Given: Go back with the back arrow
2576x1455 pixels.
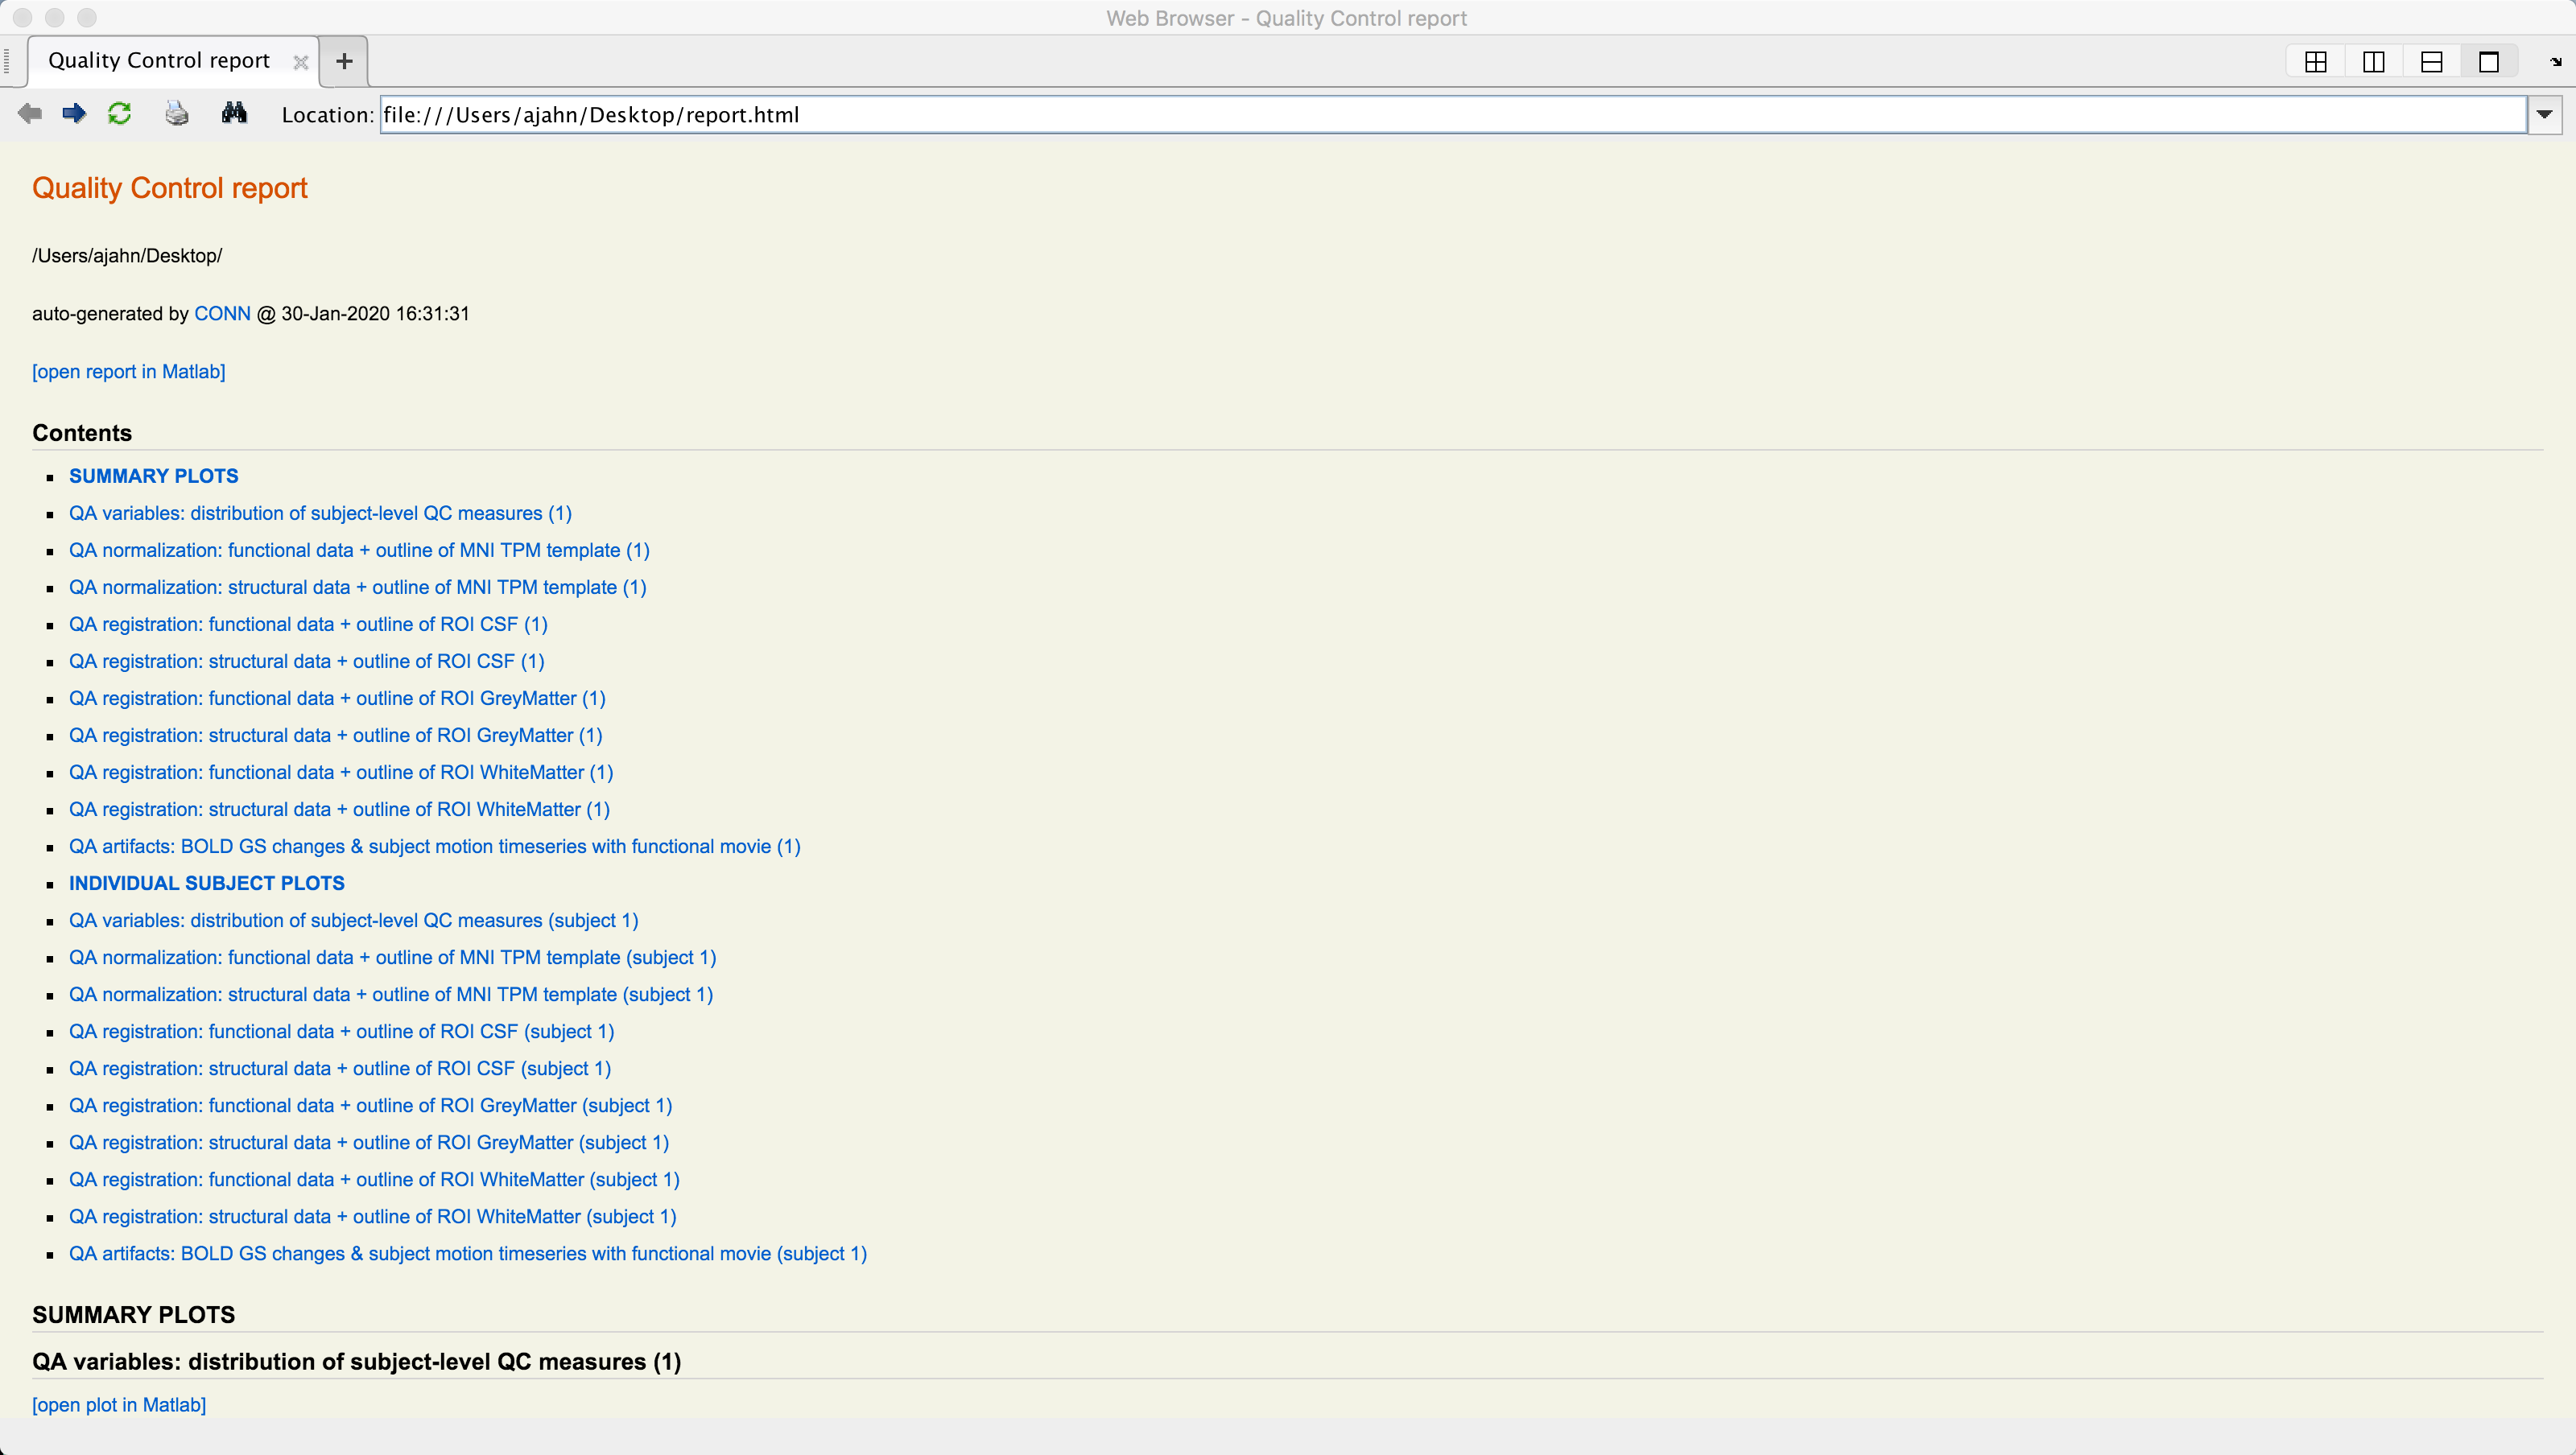Looking at the screenshot, I should pos(30,114).
